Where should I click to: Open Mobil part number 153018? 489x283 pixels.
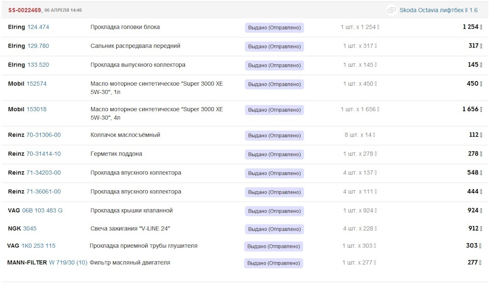point(36,109)
